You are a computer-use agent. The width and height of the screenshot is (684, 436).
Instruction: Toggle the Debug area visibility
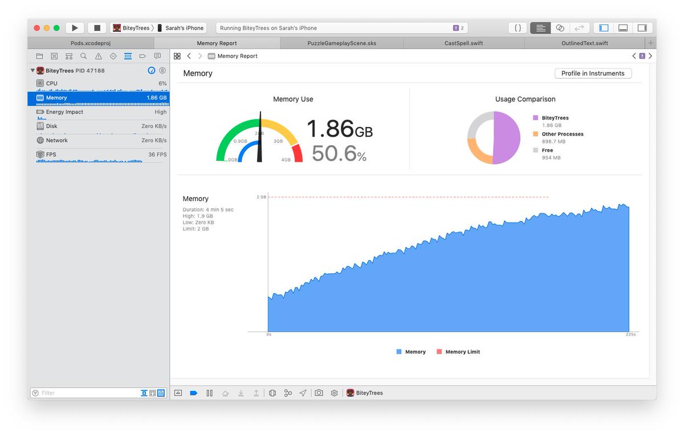(623, 28)
